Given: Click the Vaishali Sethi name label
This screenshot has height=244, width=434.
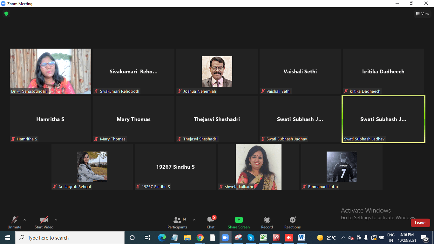Looking at the screenshot, I should (278, 91).
